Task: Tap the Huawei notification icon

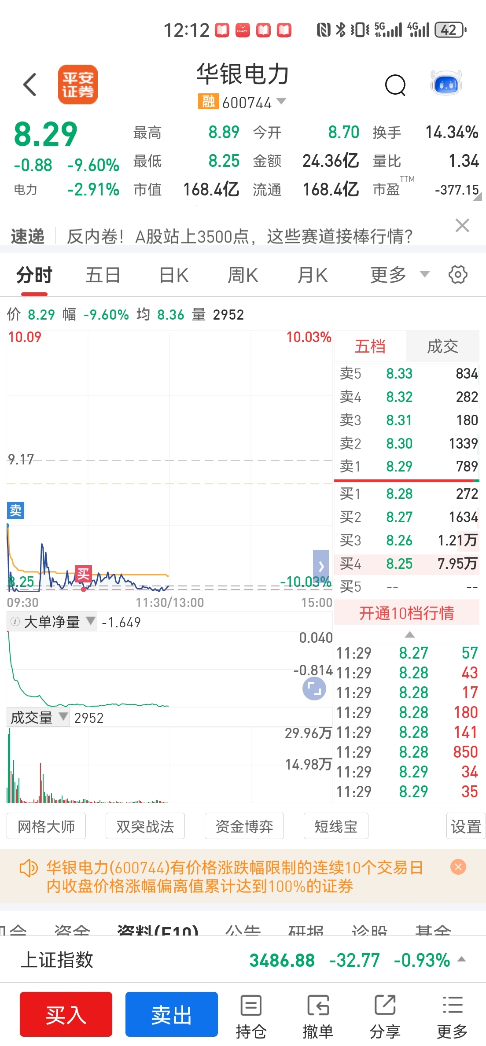Action: pyautogui.click(x=243, y=30)
